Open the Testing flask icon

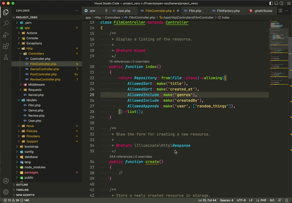tap(5, 57)
